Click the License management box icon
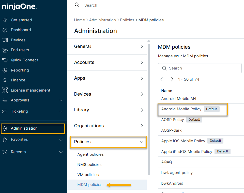The height and width of the screenshot is (193, 244). [5, 90]
